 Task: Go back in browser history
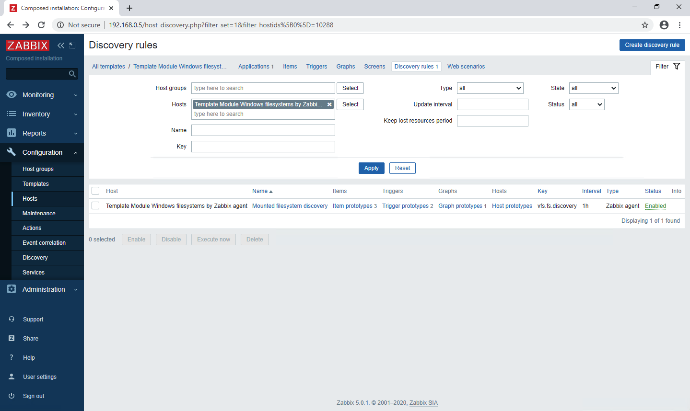11,25
